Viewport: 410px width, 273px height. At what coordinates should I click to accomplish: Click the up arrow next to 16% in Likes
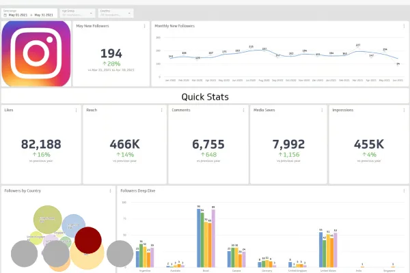pyautogui.click(x=34, y=154)
